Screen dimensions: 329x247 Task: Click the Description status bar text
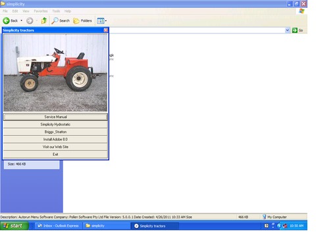click(96, 217)
